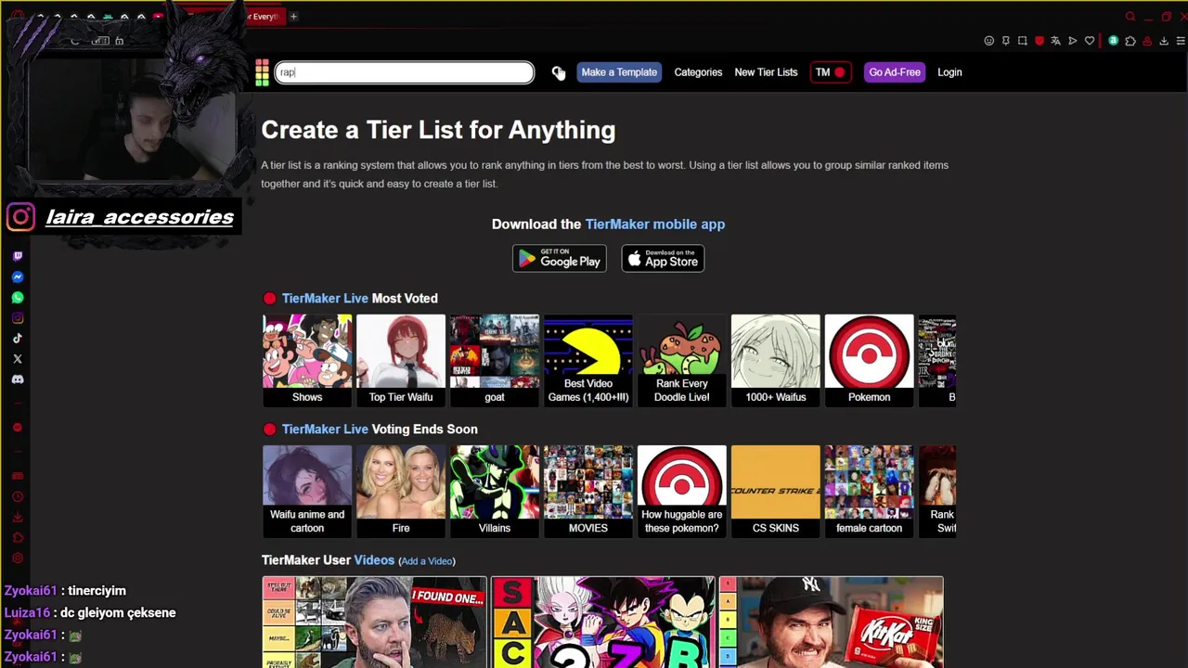This screenshot has width=1188, height=668.
Task: Play the 'I FOUND ONE' animal video thumbnail
Action: tap(374, 622)
